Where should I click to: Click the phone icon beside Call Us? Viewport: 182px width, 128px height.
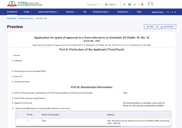[88, 5]
